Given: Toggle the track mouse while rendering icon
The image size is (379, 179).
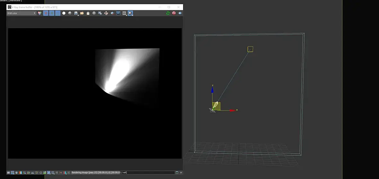Looking at the screenshot, I should [x=100, y=13].
